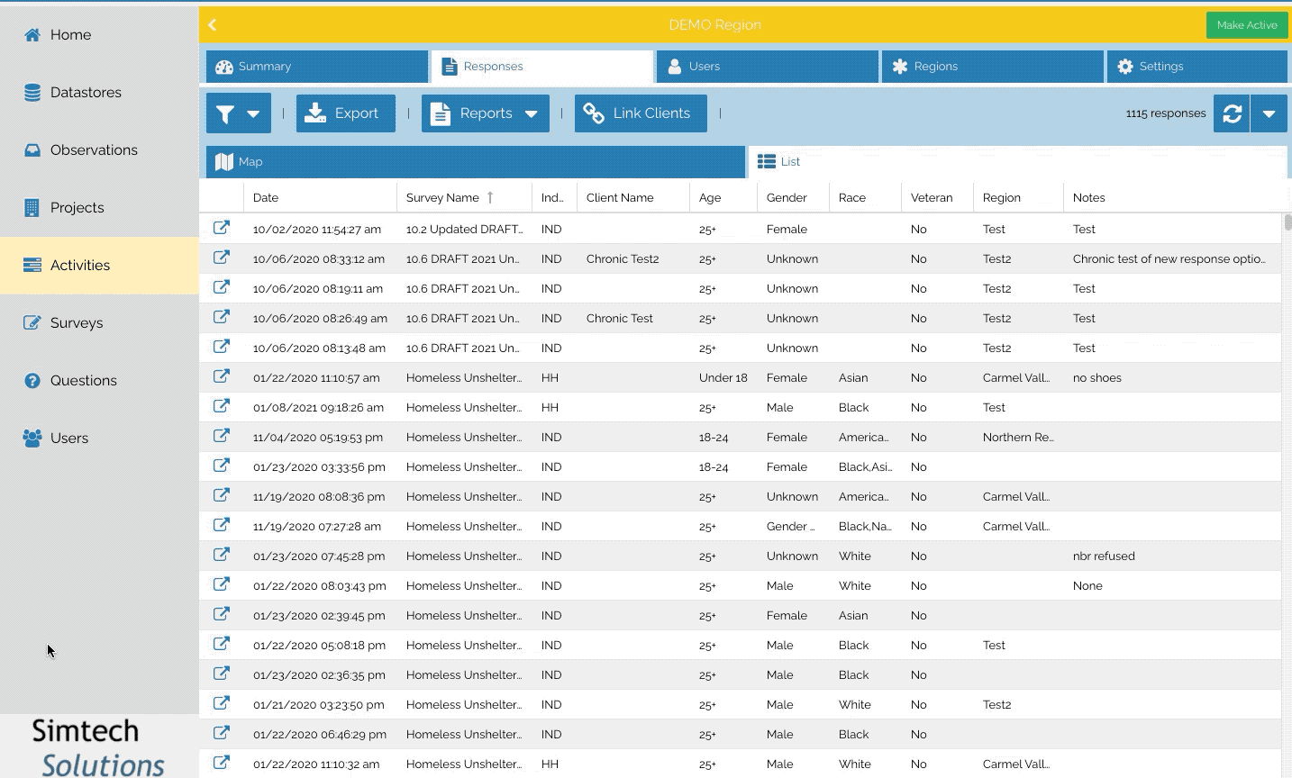Click the back arrow in yellow header
This screenshot has height=778, width=1292.
[x=213, y=25]
